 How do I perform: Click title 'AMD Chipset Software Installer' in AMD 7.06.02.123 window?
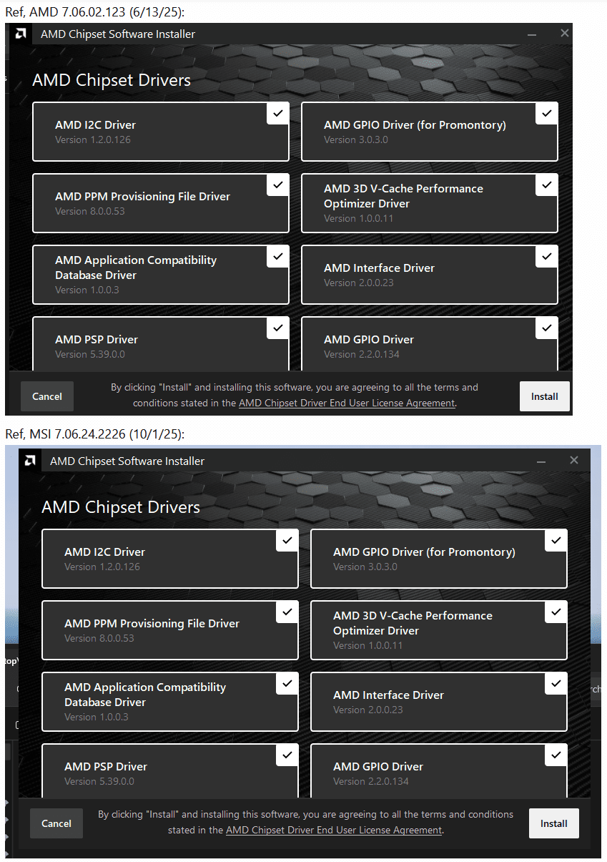click(x=118, y=34)
